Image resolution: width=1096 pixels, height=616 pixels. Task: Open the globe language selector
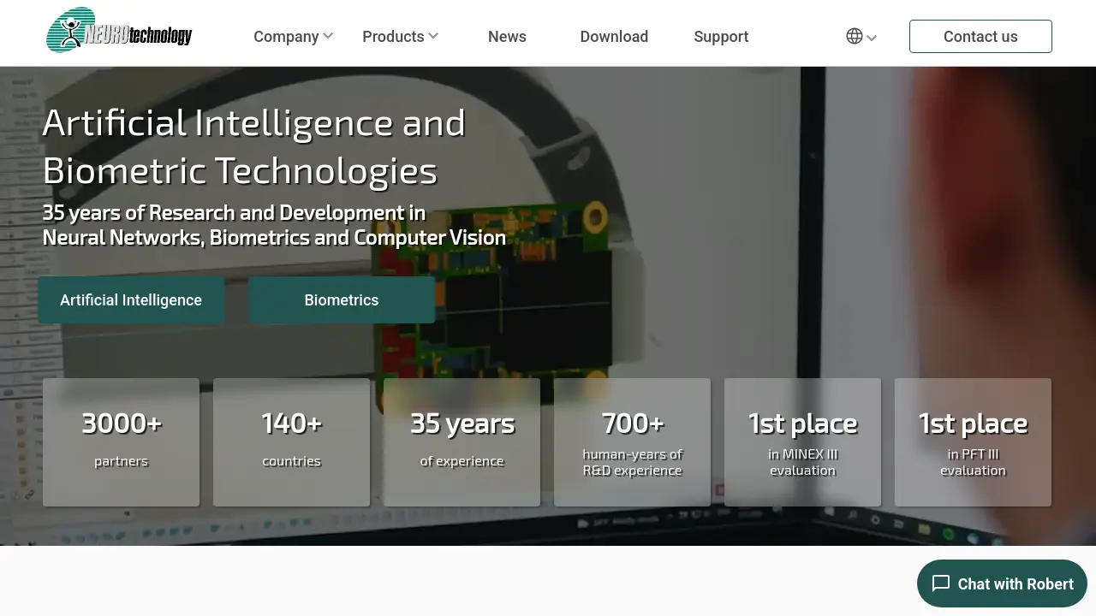[x=855, y=36]
